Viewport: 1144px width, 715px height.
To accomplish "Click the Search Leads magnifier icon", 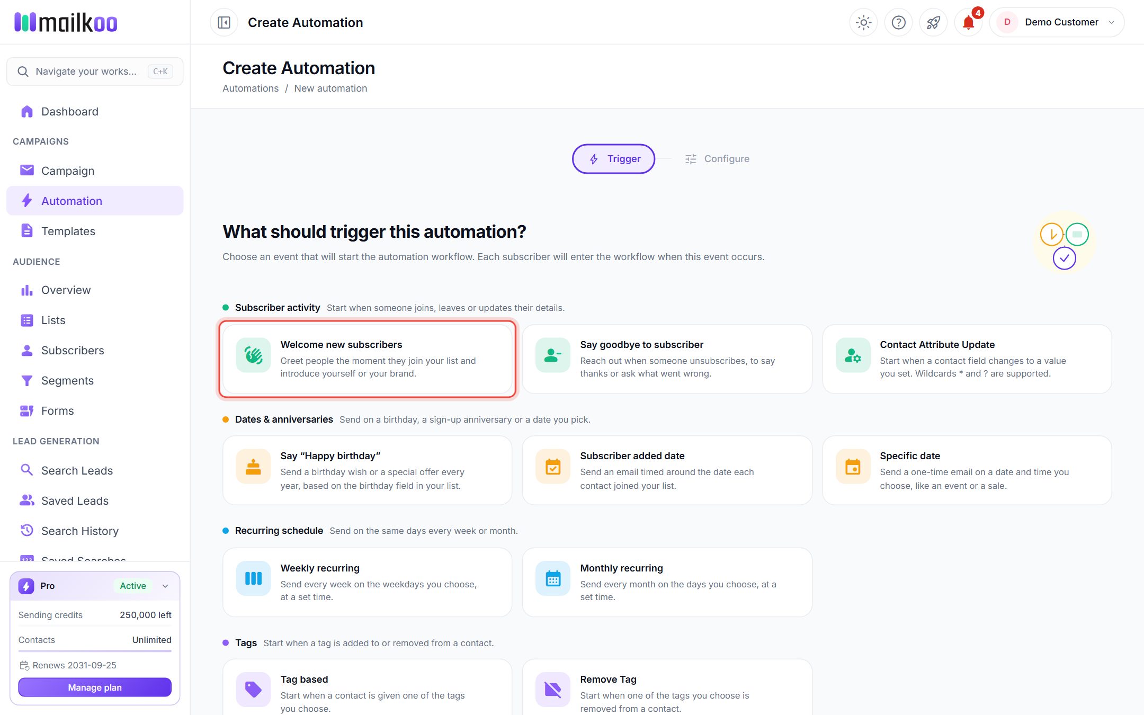I will click(26, 470).
